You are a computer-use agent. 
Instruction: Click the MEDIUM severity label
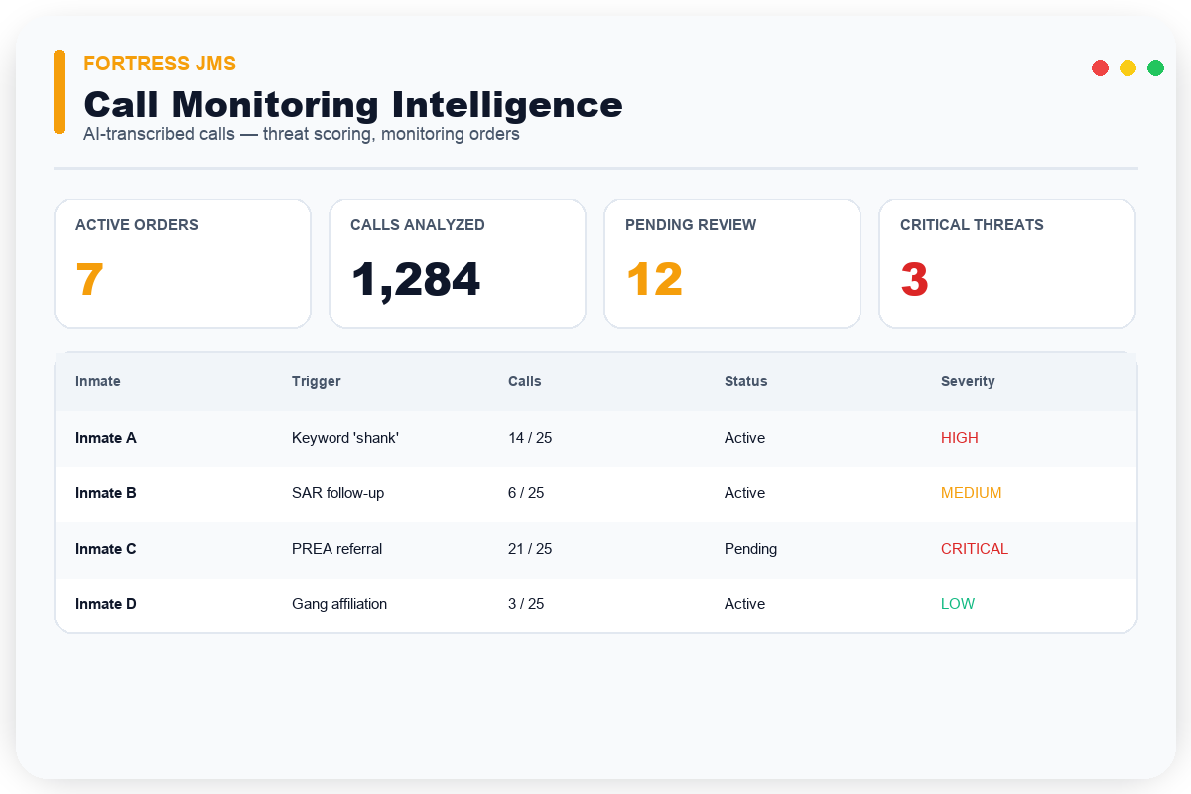click(972, 492)
